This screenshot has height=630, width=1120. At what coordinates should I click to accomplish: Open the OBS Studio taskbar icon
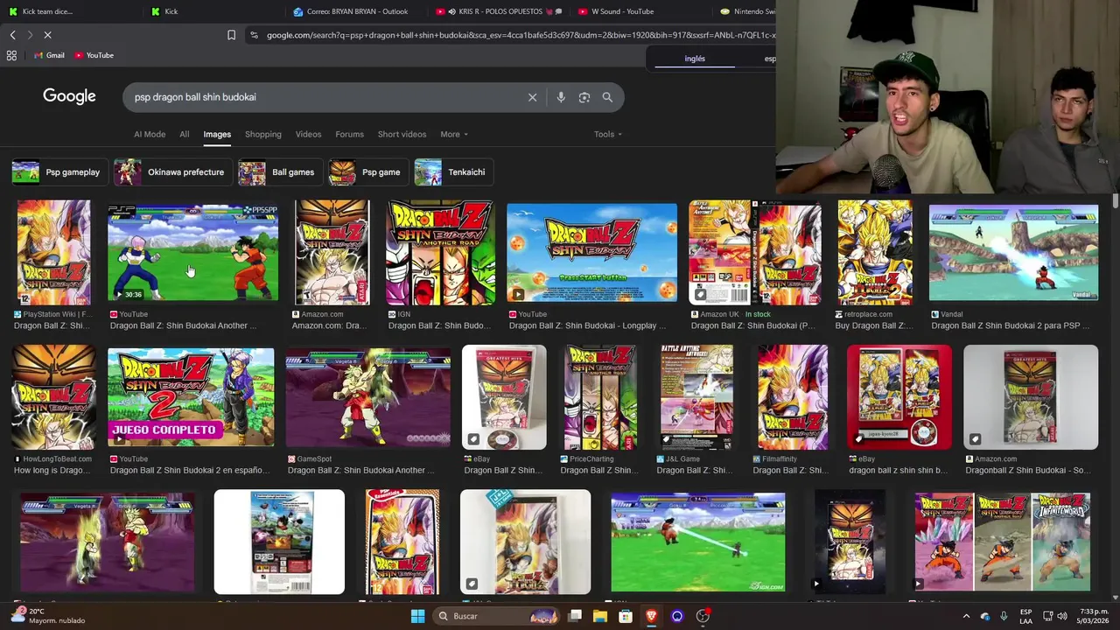tap(703, 616)
